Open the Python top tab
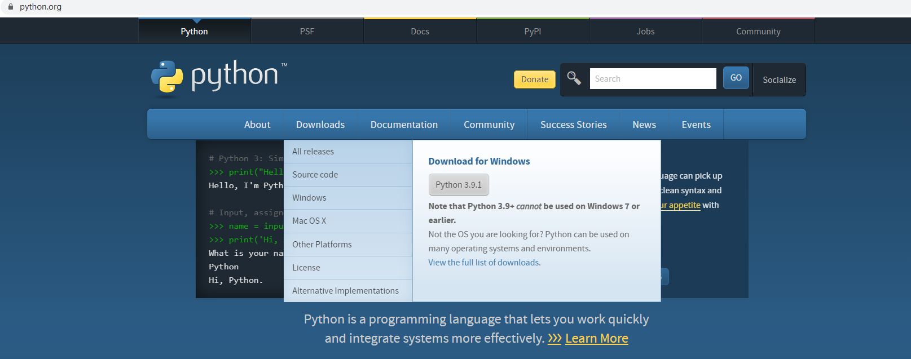Viewport: 911px width, 359px height. [x=194, y=32]
